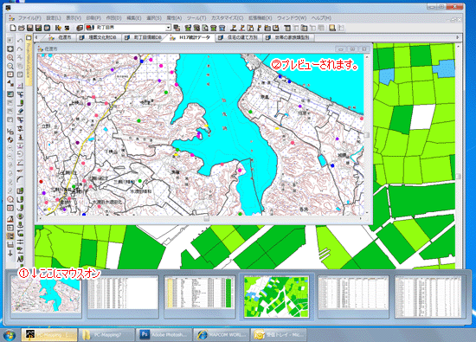Click the tab strip left scroll arrow
Image resolution: width=476 pixels, height=342 pixels.
(x=36, y=37)
